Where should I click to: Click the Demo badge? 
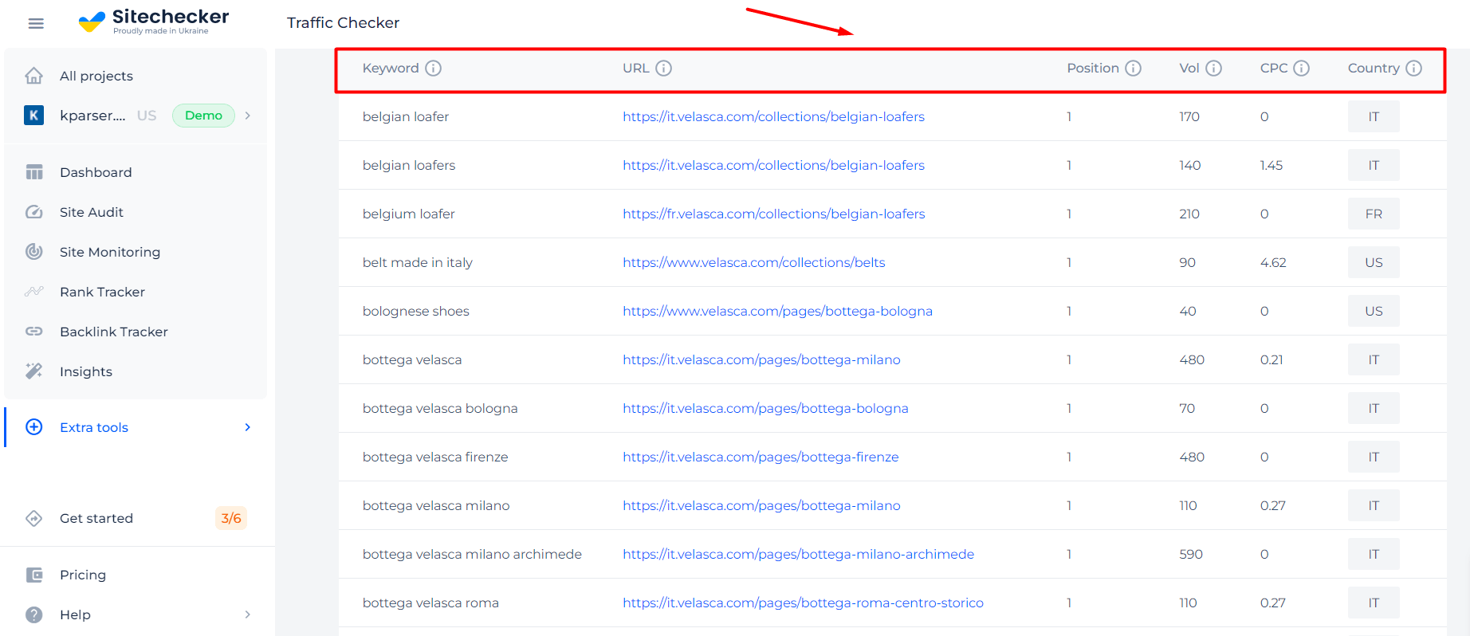pyautogui.click(x=203, y=116)
